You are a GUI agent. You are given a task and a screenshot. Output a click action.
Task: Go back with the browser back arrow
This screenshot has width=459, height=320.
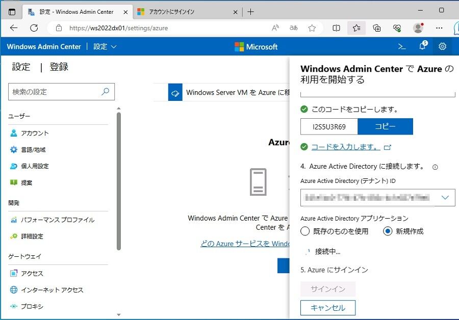(14, 28)
